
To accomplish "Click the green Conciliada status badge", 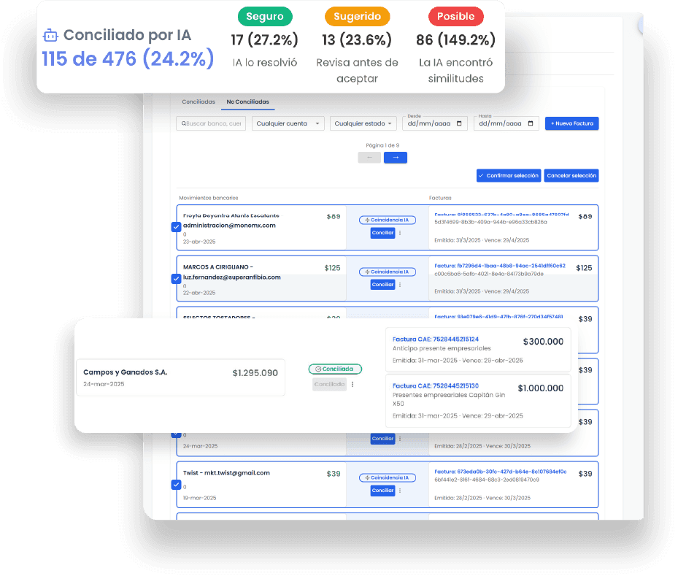I will pos(335,369).
